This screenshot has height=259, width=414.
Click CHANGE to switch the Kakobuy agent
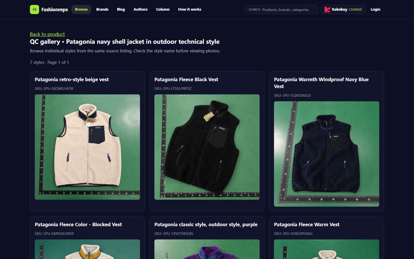[x=355, y=9]
